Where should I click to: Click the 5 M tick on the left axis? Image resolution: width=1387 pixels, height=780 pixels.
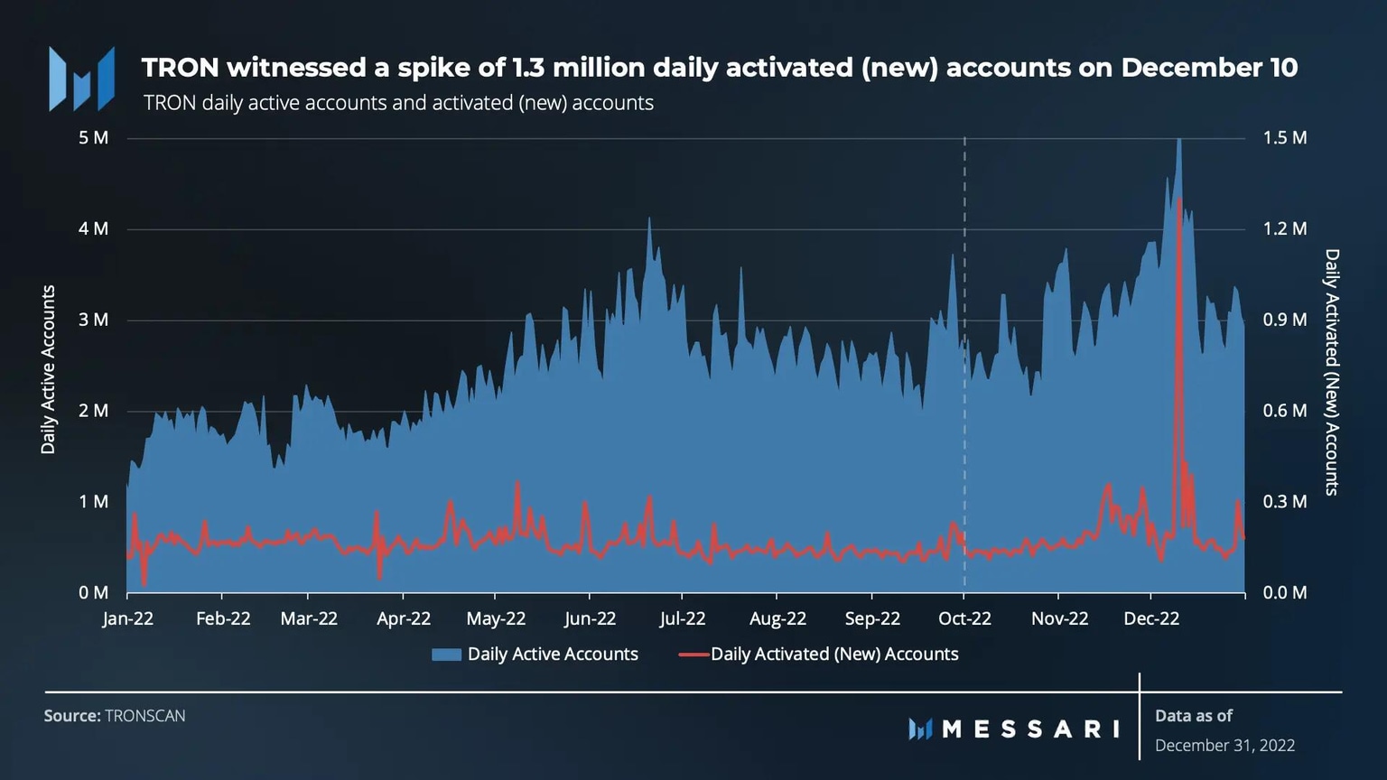(x=93, y=137)
